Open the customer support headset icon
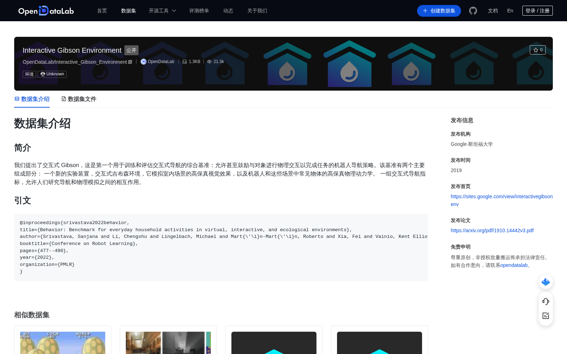The height and width of the screenshot is (354, 567). pos(546,302)
